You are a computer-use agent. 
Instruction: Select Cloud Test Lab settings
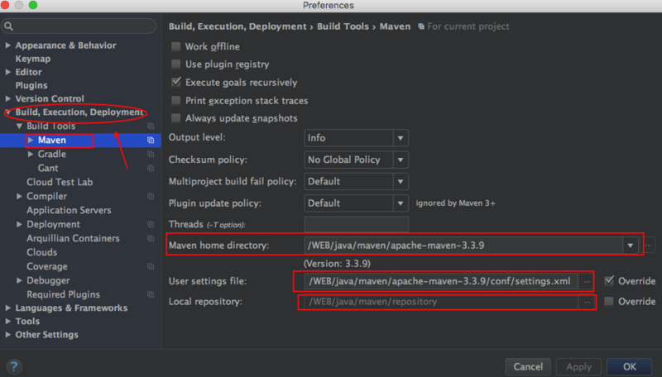pos(60,182)
